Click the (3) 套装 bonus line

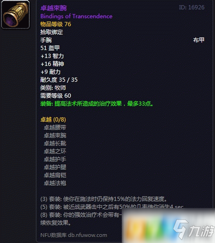(104, 199)
